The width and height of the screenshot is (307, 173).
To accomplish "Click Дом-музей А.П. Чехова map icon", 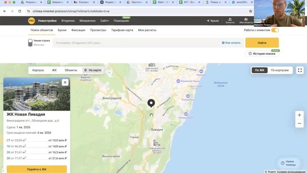I will click(x=152, y=65).
